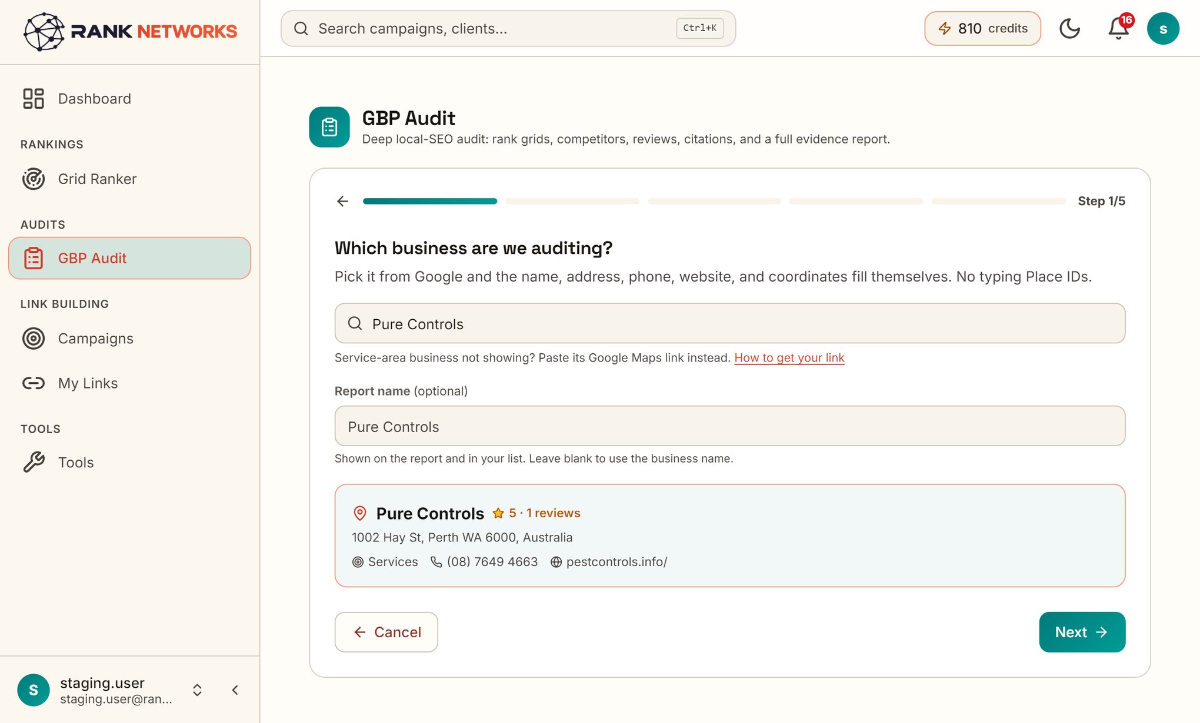The width and height of the screenshot is (1200, 723).
Task: Click the star rating icon on the card
Action: click(498, 513)
